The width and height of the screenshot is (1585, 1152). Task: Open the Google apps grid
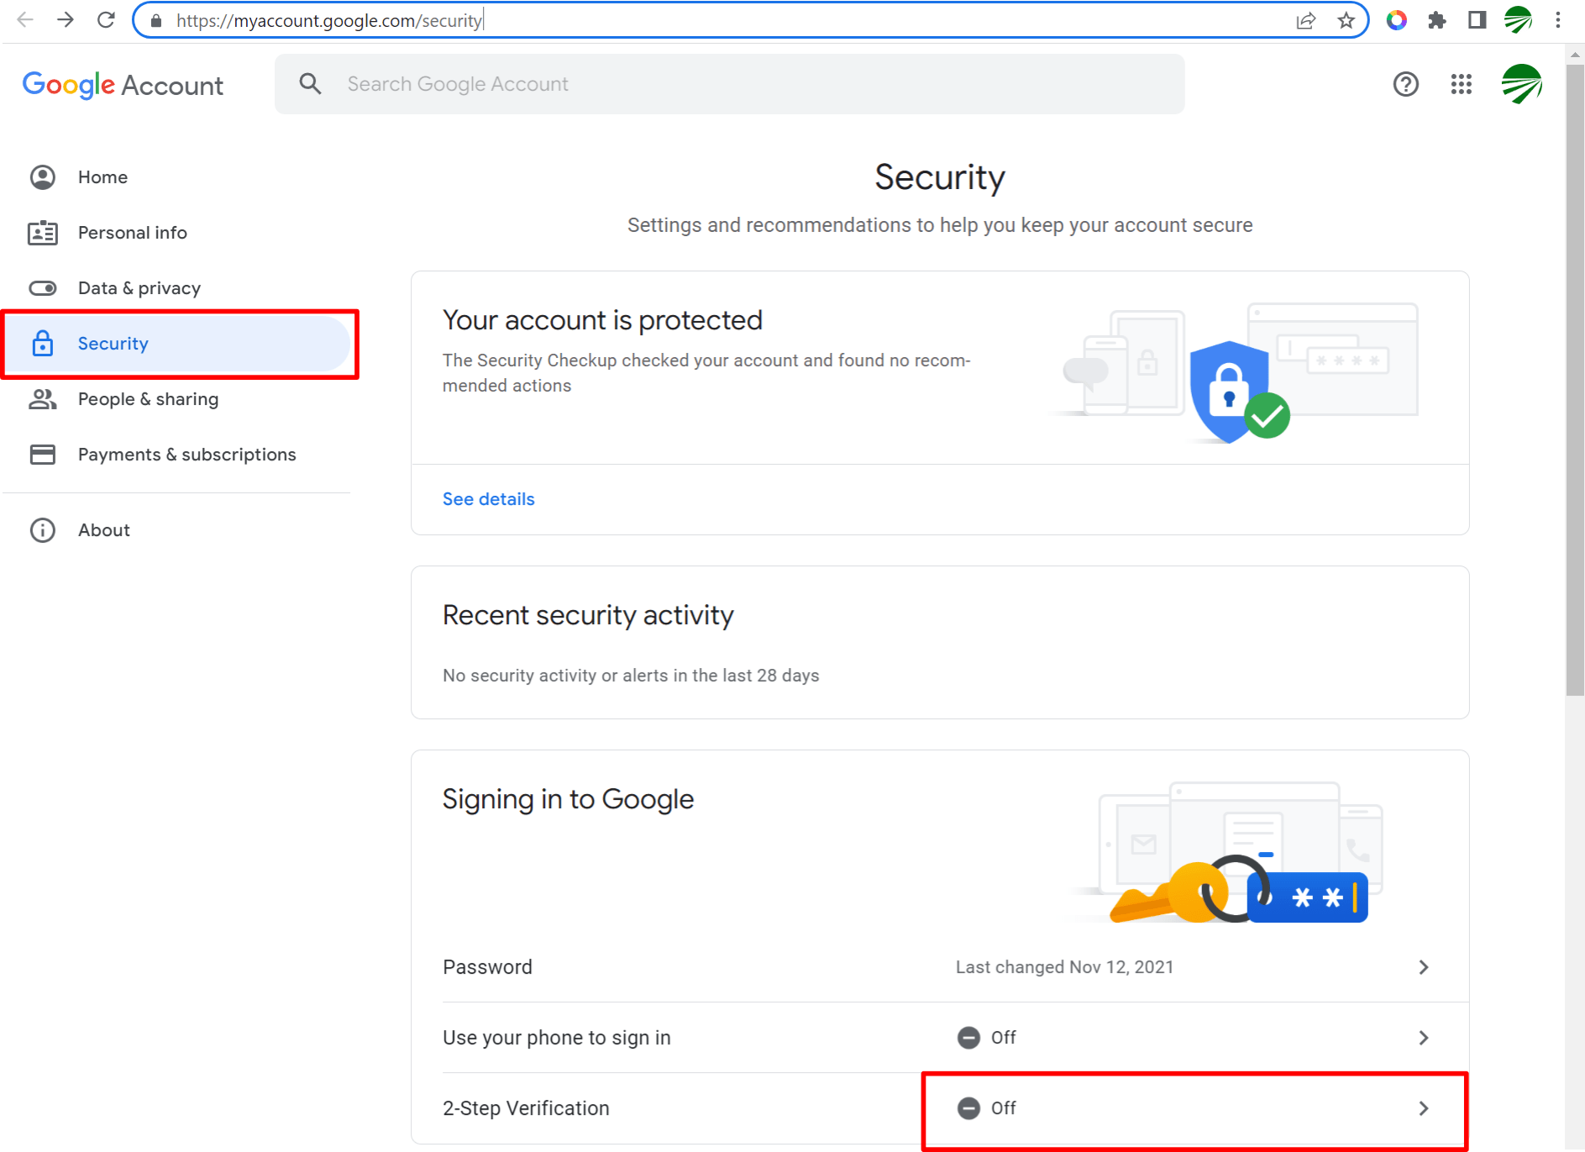coord(1462,84)
